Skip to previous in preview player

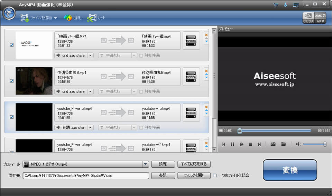[x=224, y=144]
